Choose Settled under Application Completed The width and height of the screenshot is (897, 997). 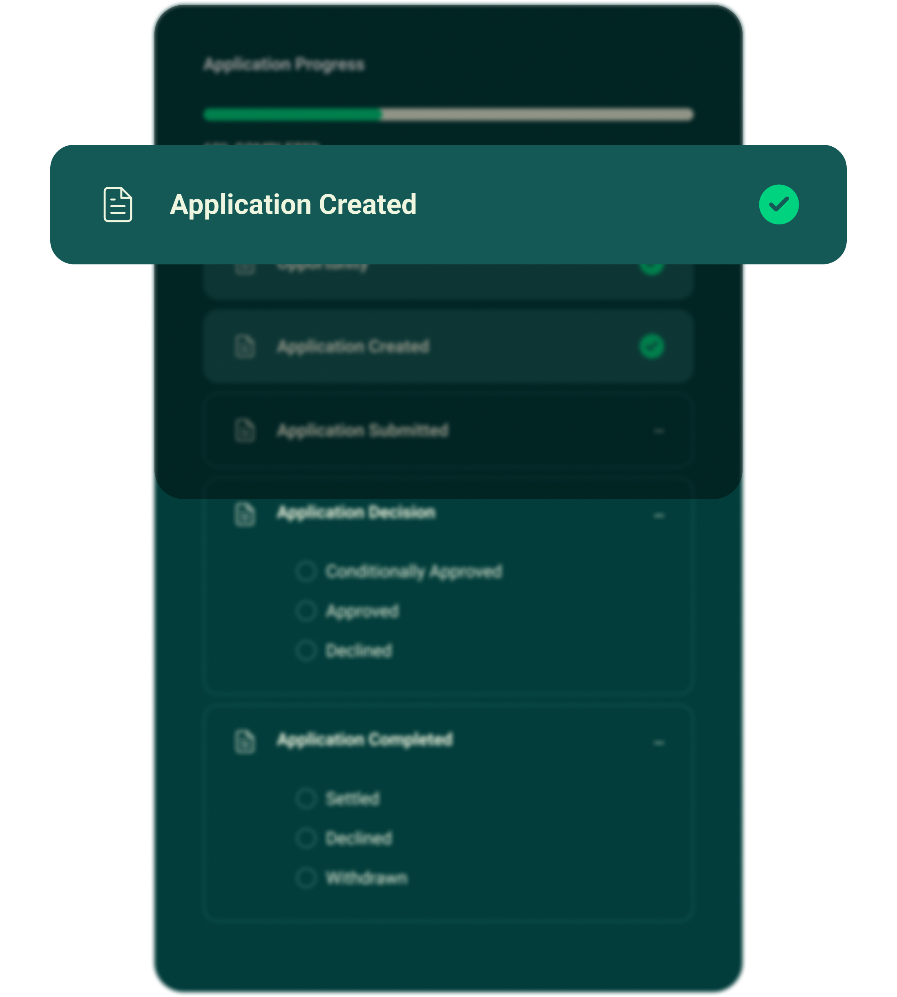306,798
